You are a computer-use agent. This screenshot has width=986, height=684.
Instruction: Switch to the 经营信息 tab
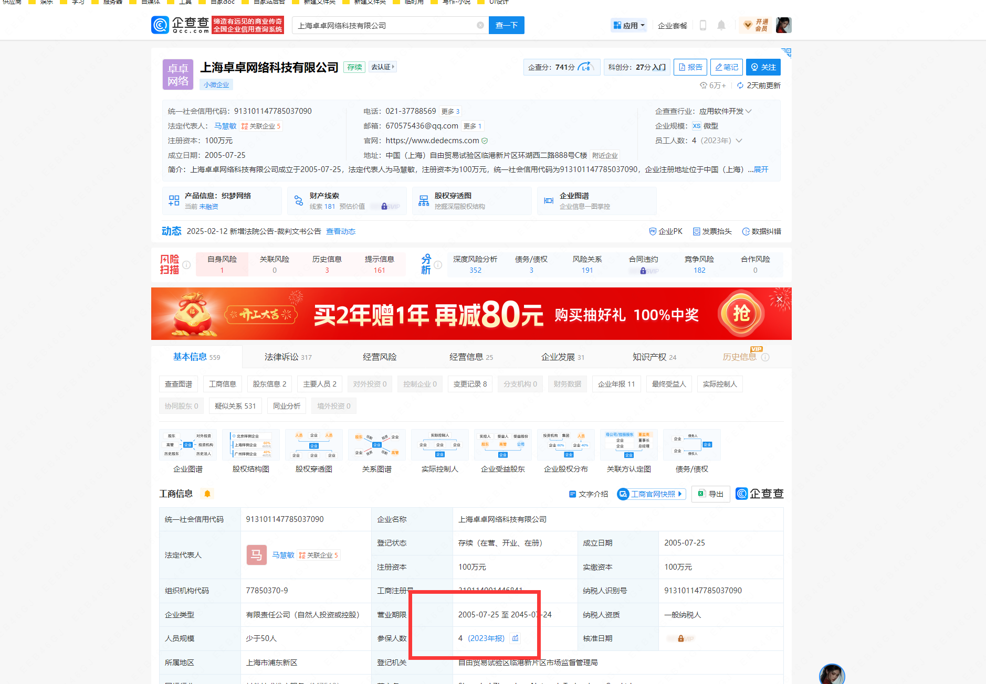tap(471, 357)
